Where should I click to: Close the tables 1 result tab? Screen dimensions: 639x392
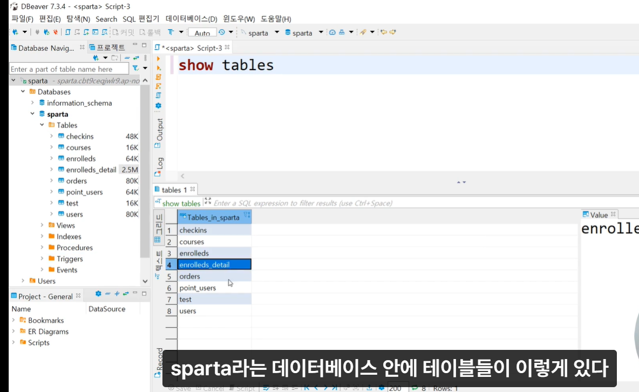193,190
